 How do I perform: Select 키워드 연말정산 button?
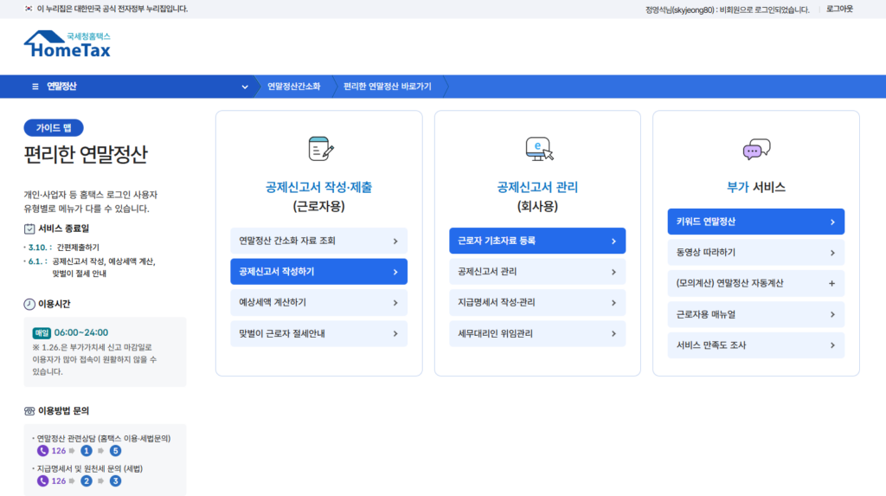coord(755,222)
